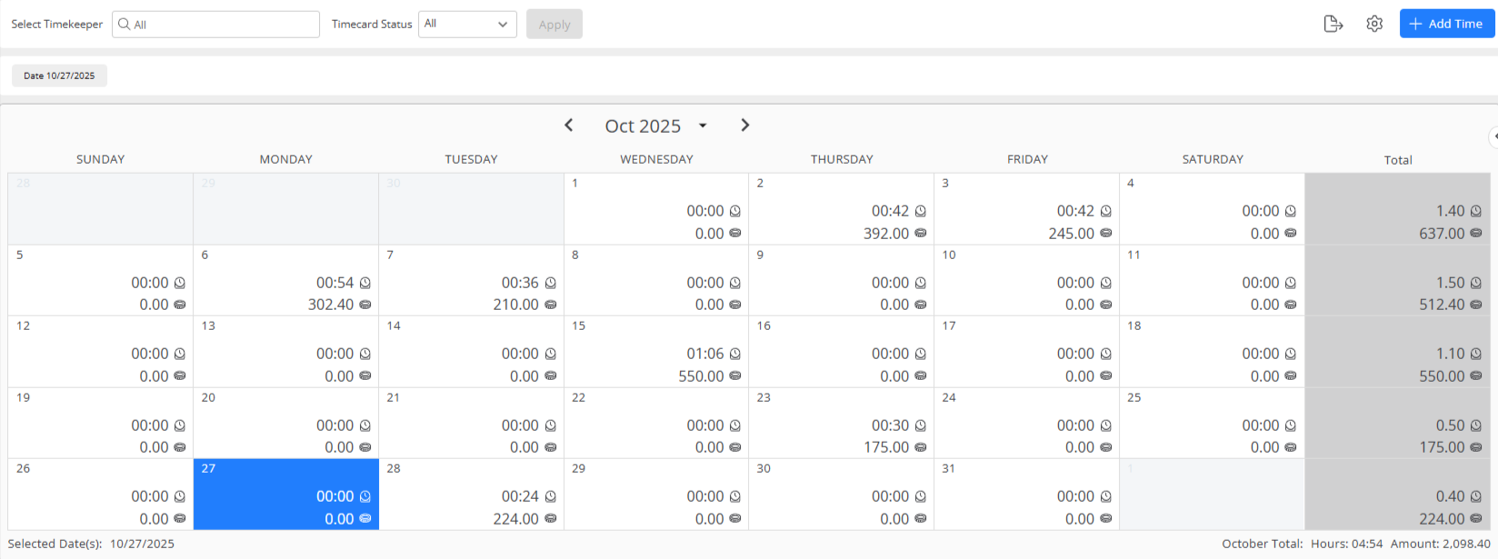Screen dimensions: 1498x559
Task: Expand the collapsed side panel arrow
Action: pos(1493,137)
